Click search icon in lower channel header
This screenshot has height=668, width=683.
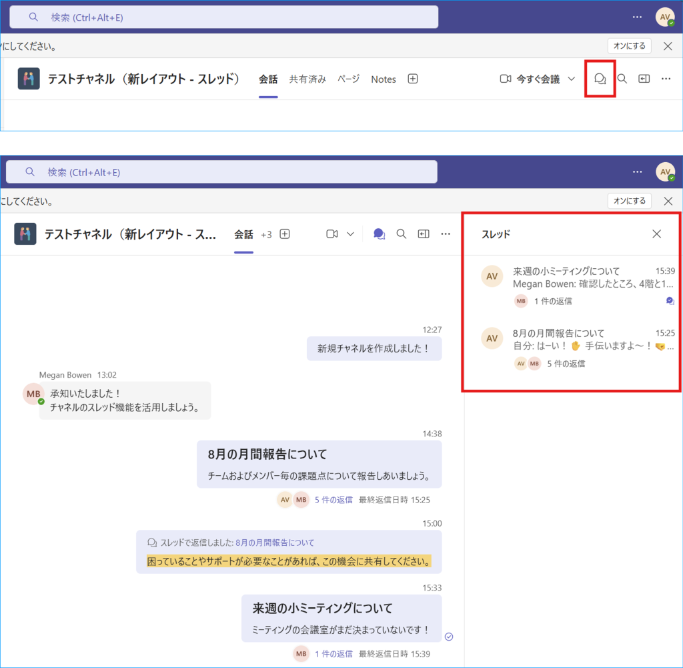401,234
